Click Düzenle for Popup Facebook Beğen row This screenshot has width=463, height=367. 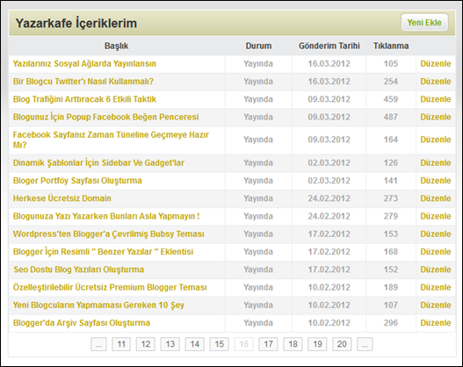436,117
